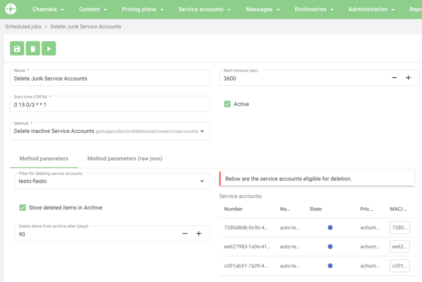
Task: Toggle Store deleted items in Archive checkbox
Action: coord(23,208)
